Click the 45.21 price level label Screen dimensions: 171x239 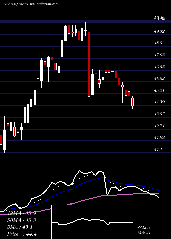click(159, 90)
